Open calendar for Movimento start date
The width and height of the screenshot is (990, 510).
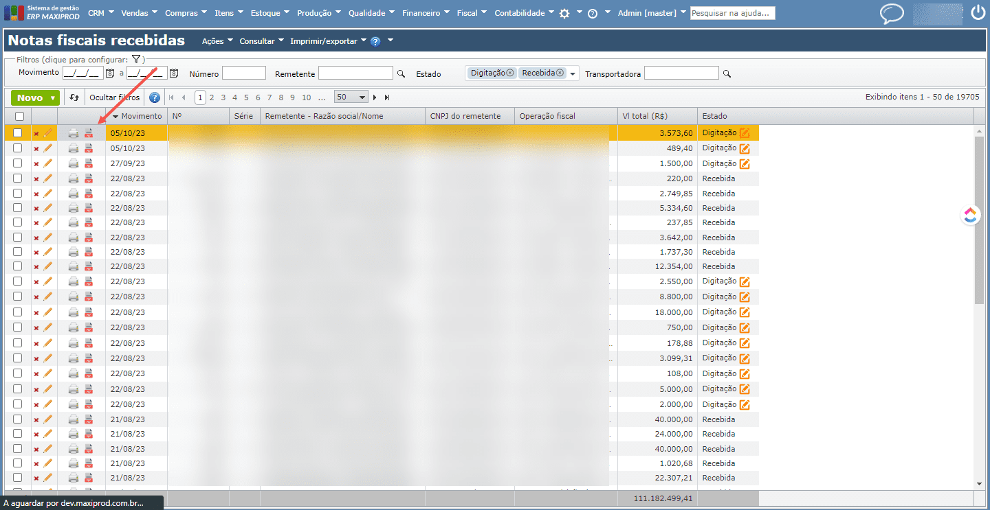coord(110,73)
